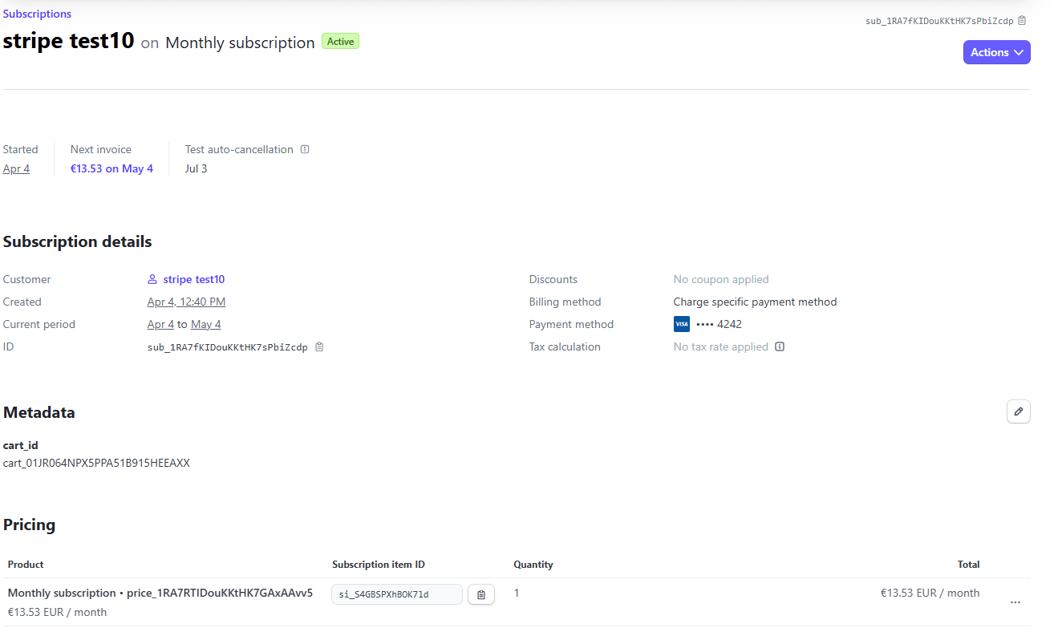Image resolution: width=1058 pixels, height=632 pixels.
Task: Edit the Metadata with the pencil icon
Action: coord(1018,411)
